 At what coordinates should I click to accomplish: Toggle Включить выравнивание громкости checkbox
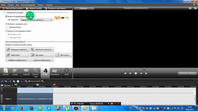[x=6, y=16]
